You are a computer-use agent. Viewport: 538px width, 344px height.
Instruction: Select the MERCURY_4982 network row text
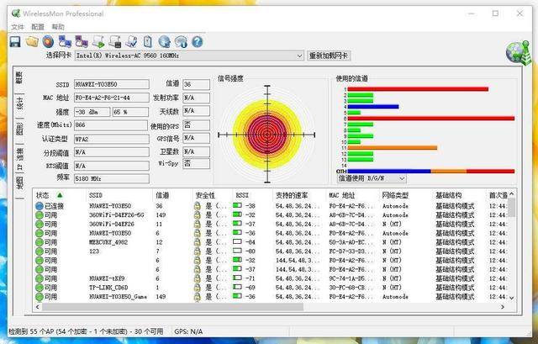108,242
